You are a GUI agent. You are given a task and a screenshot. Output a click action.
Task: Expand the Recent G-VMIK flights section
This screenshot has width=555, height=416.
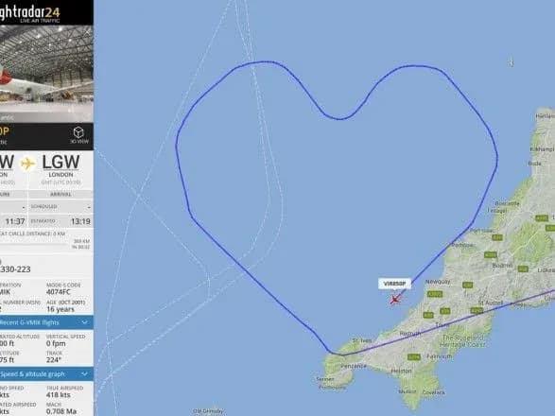point(46,322)
